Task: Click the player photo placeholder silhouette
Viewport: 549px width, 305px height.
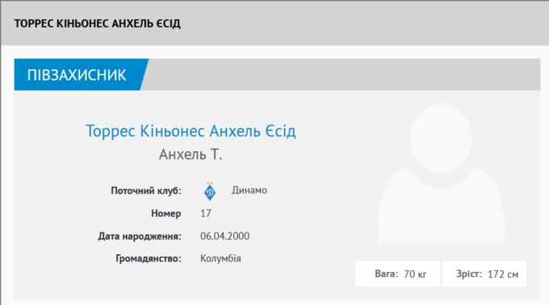Action: [x=441, y=174]
